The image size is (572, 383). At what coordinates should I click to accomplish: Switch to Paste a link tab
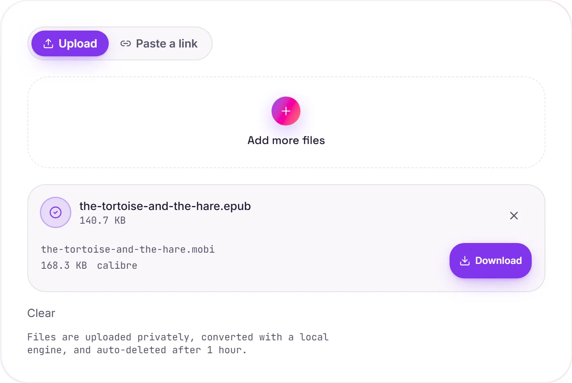159,43
